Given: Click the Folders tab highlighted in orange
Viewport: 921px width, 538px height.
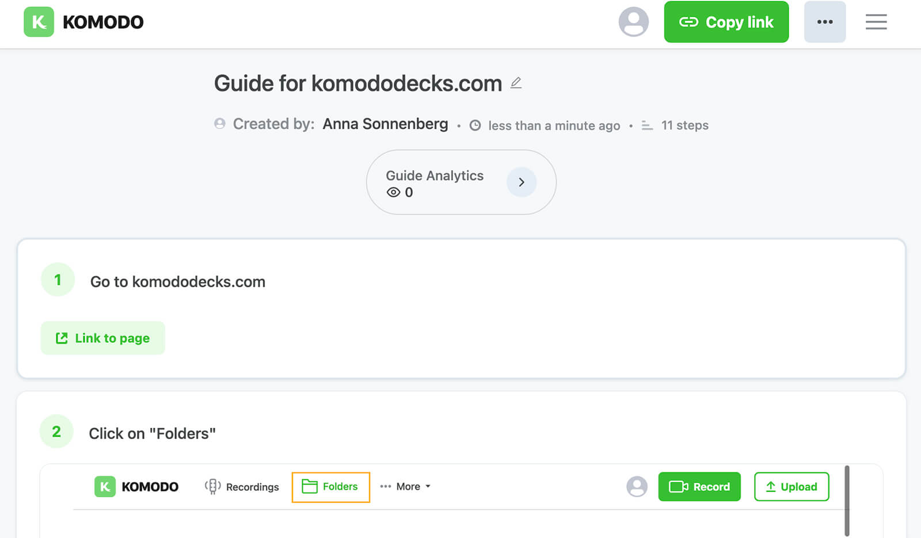Looking at the screenshot, I should point(331,487).
